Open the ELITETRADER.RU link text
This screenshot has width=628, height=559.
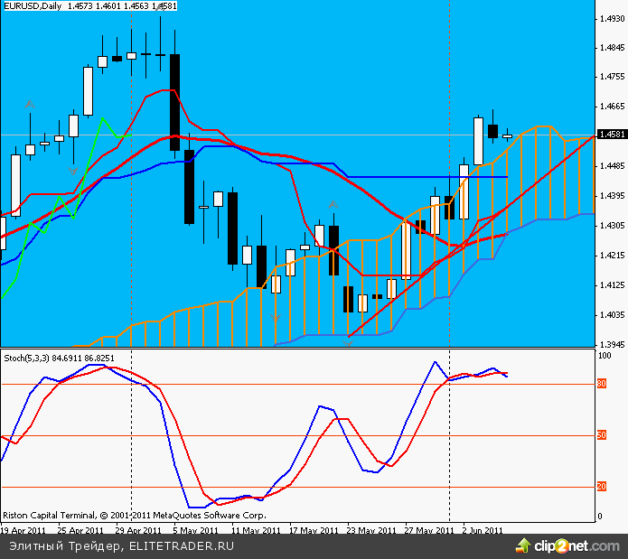[x=182, y=546]
